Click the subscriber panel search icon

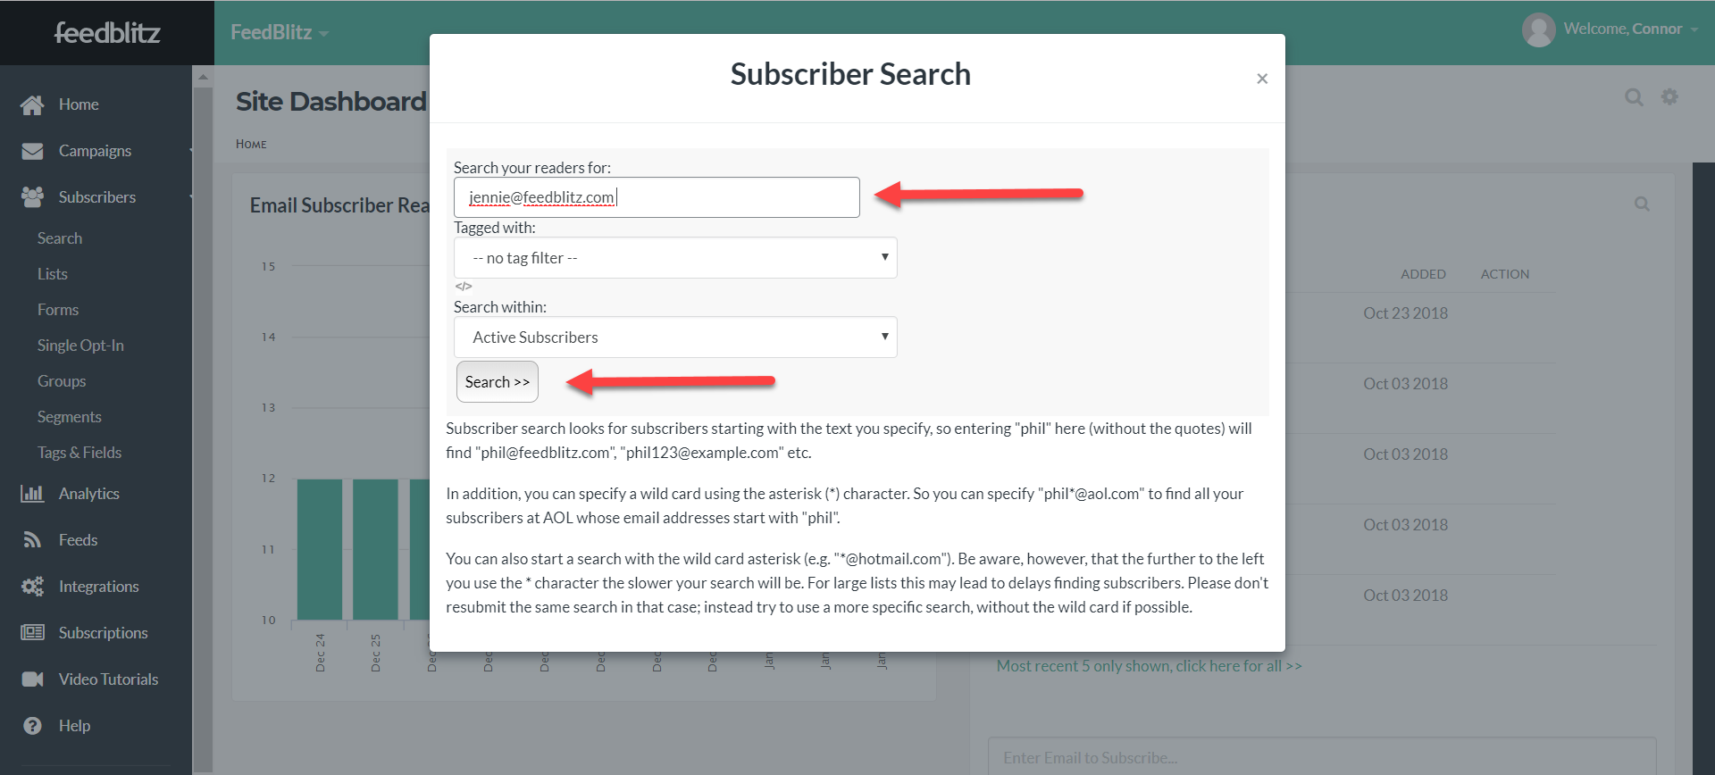[1642, 204]
